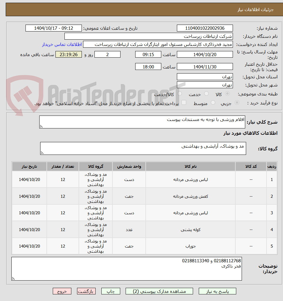This screenshot has width=283, height=301.
Task: Click the تعداد / مقدار column header
Action: [x=63, y=167]
